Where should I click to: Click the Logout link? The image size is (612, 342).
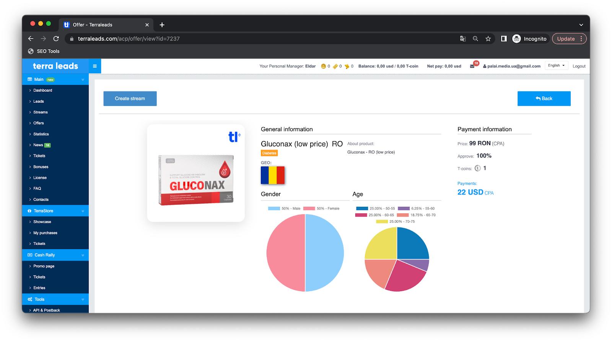579,66
